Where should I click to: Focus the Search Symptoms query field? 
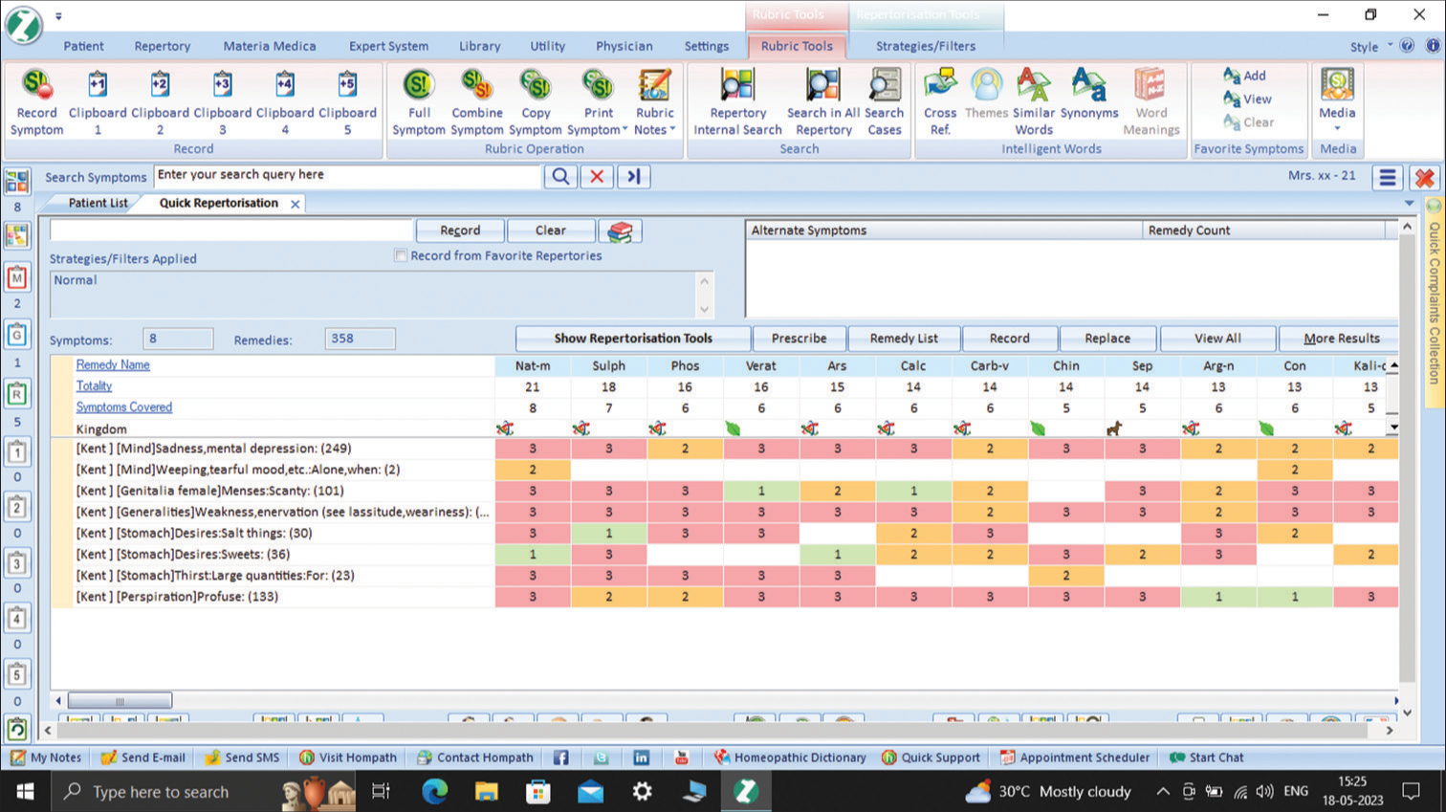(347, 176)
